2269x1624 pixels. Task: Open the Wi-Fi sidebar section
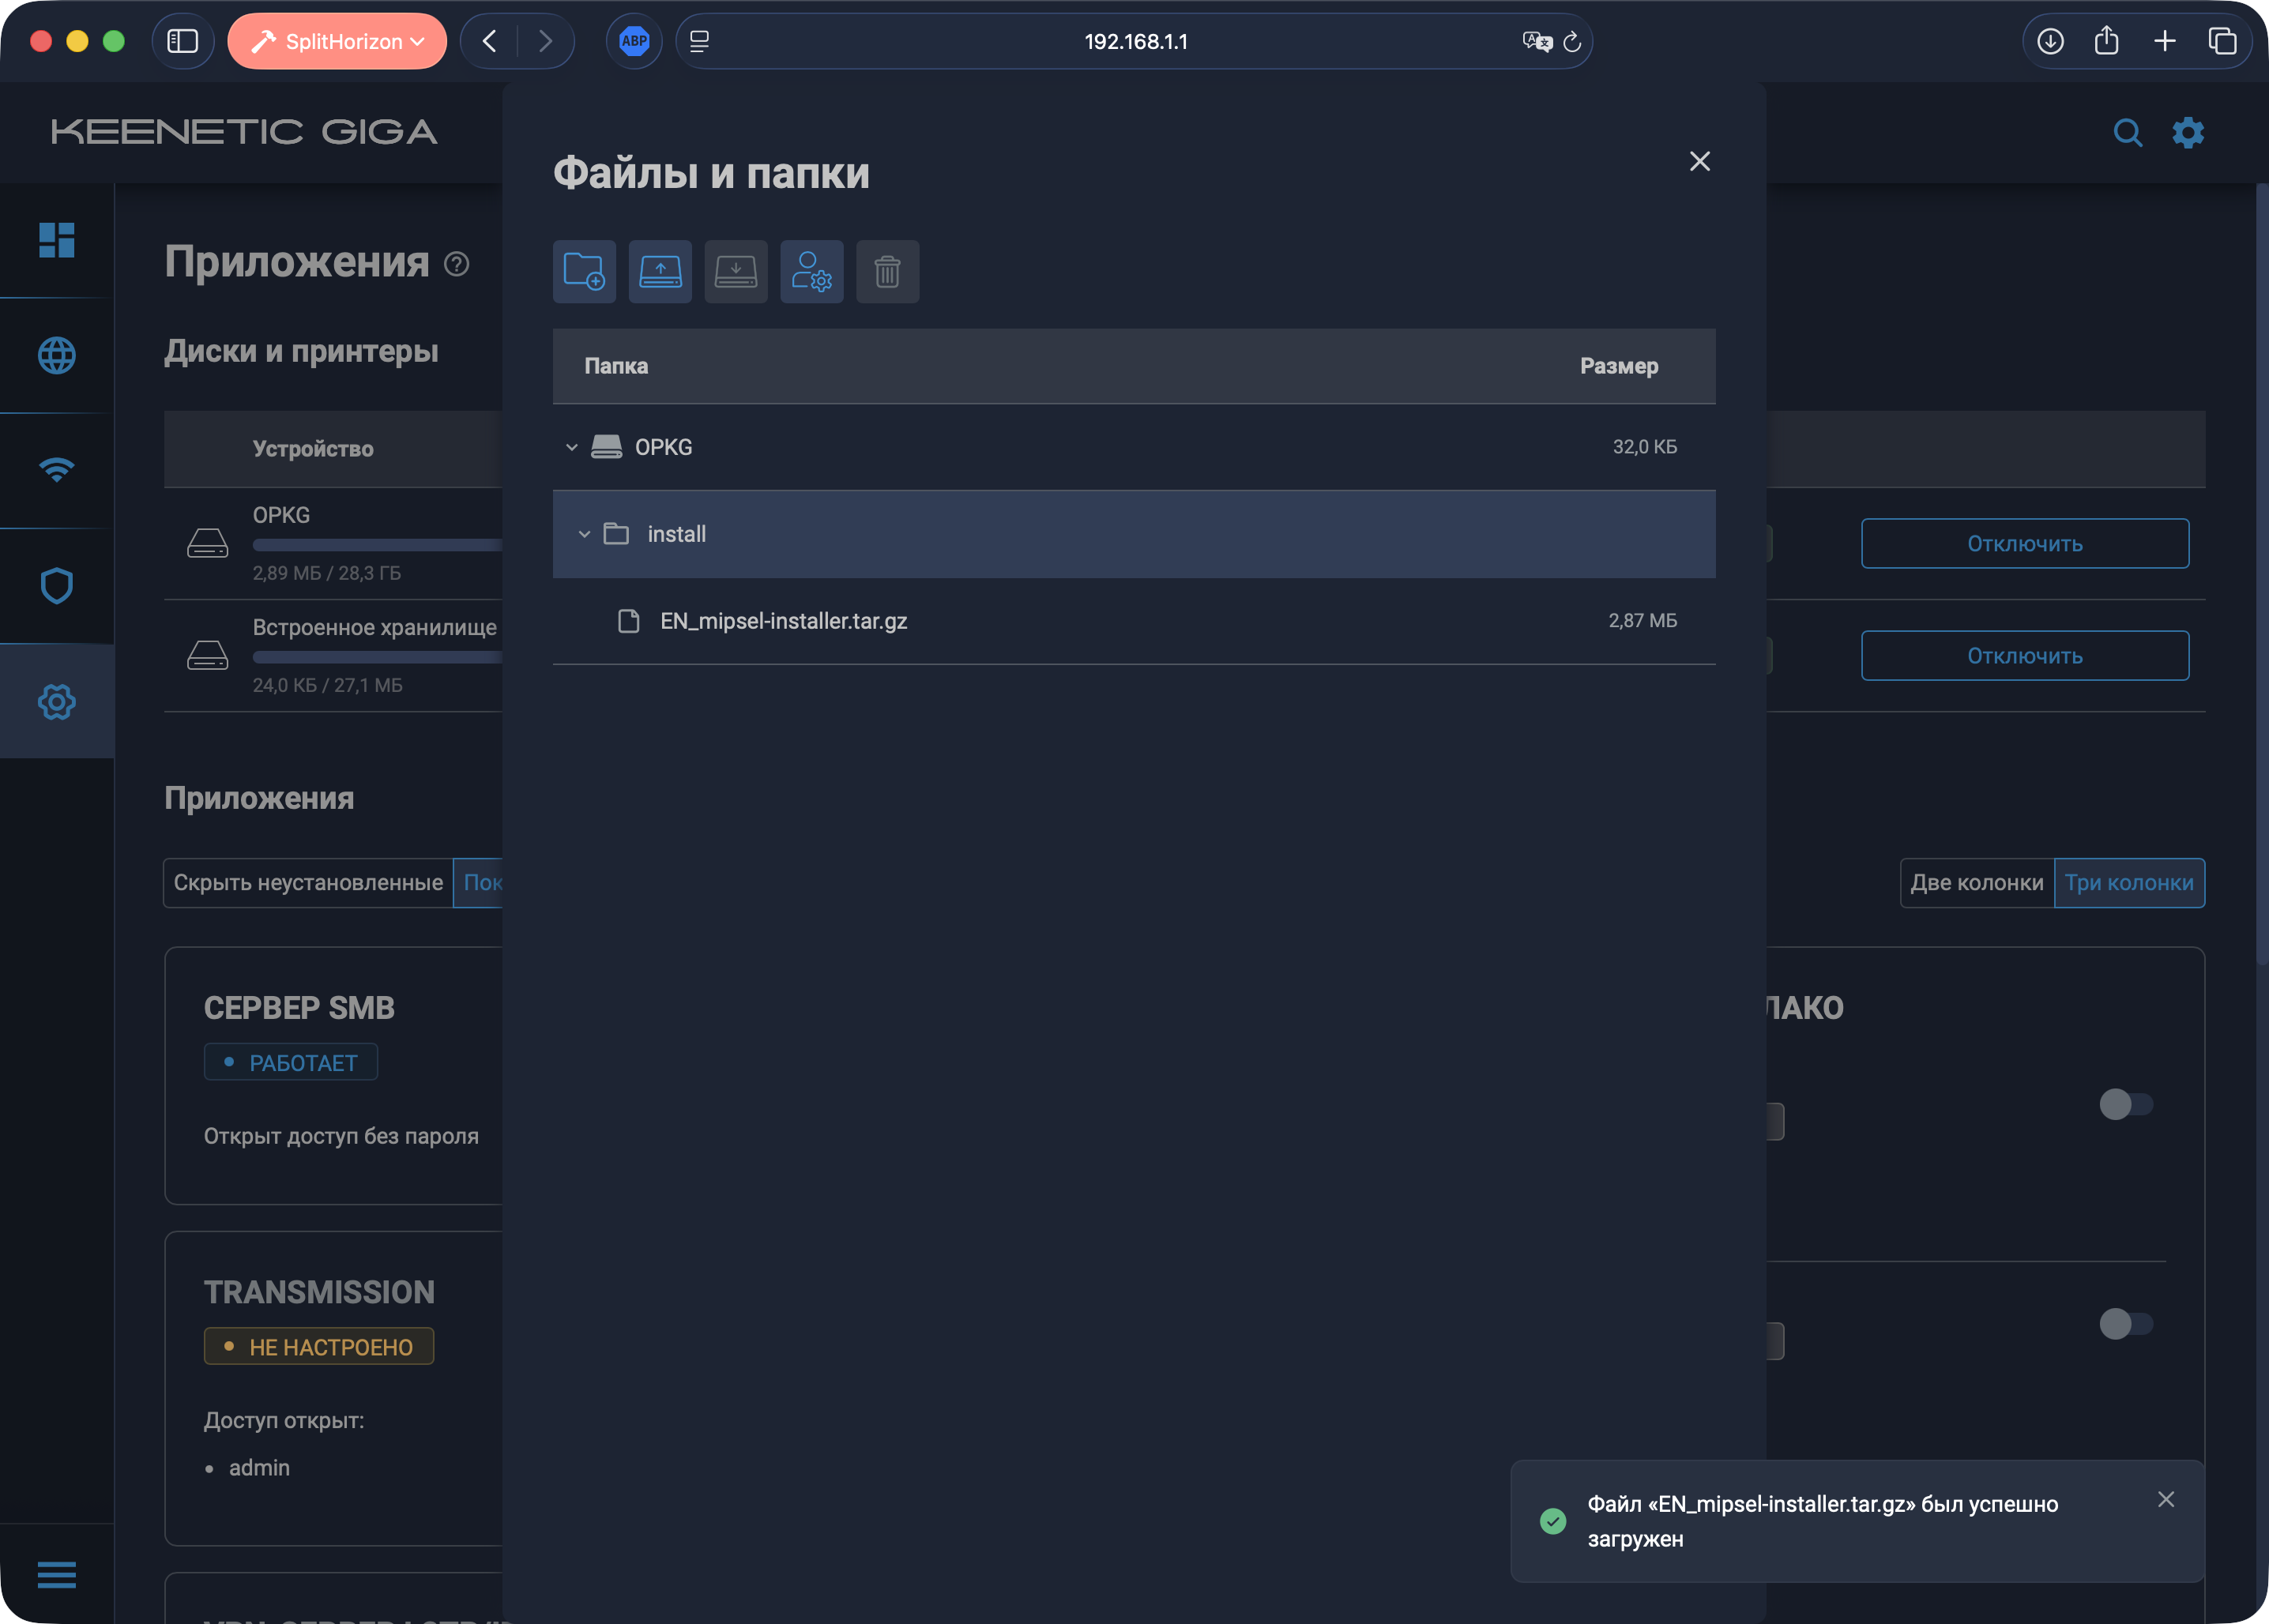57,470
